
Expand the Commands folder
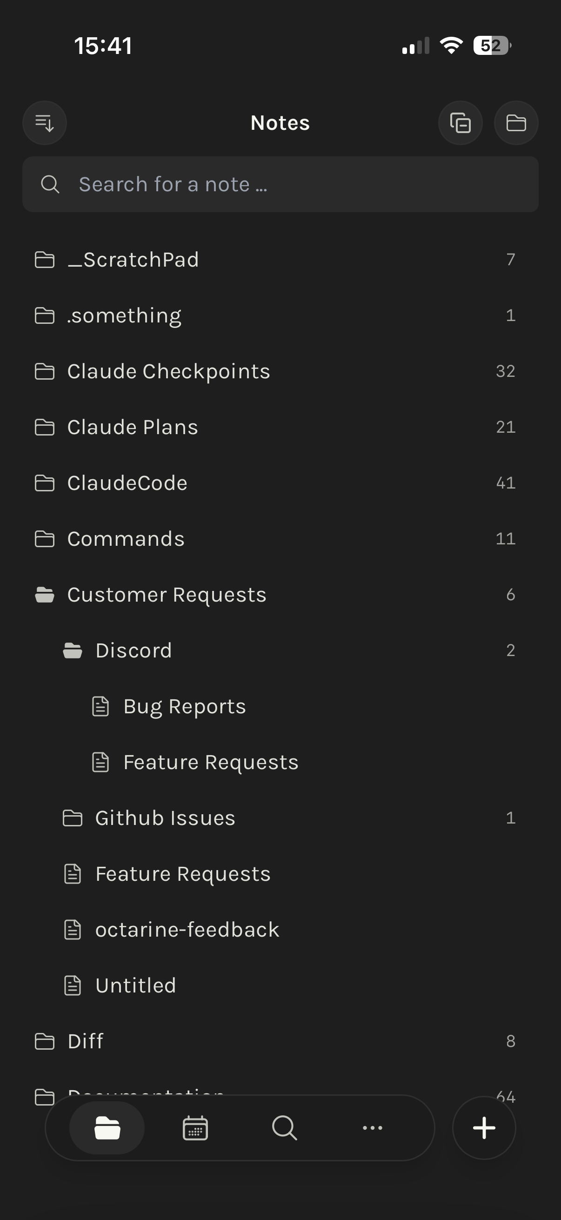(x=126, y=539)
